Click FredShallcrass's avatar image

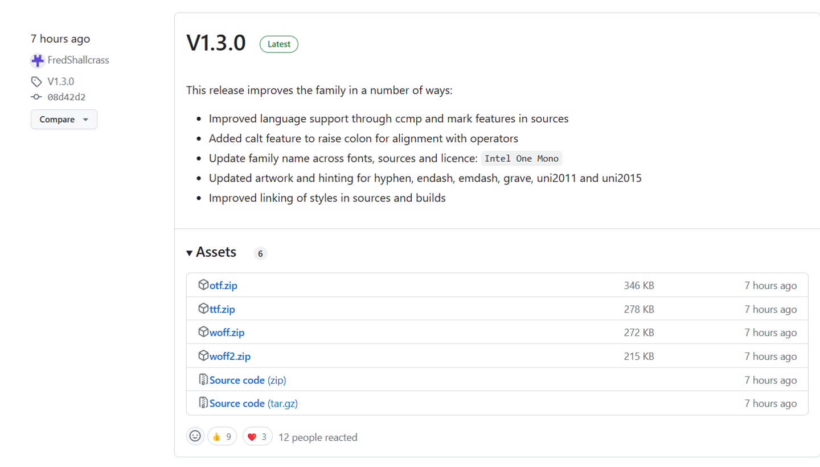point(37,60)
